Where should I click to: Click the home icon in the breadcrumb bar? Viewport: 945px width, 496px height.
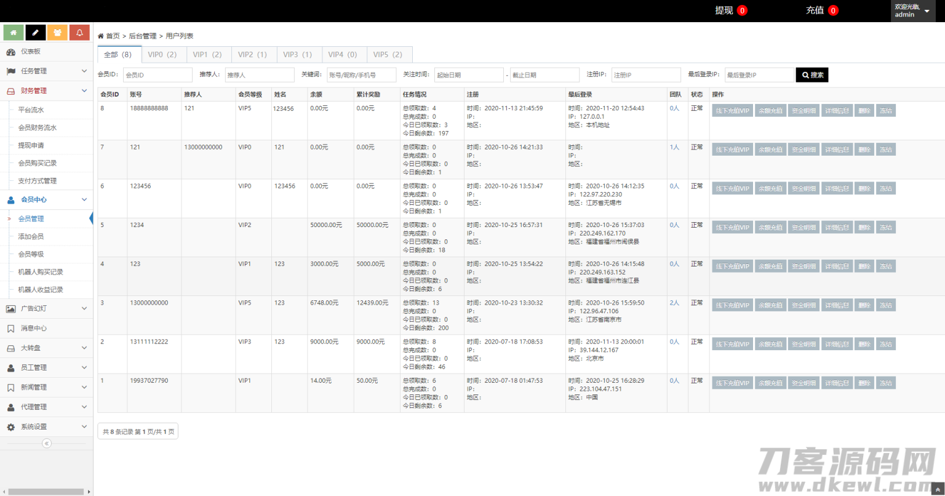coord(100,35)
